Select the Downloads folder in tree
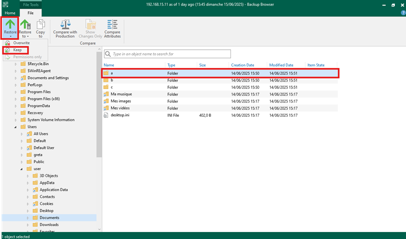The width and height of the screenshot is (406, 239). [x=49, y=224]
